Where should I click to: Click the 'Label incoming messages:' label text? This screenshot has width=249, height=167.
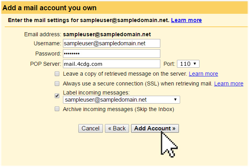coord(96,93)
